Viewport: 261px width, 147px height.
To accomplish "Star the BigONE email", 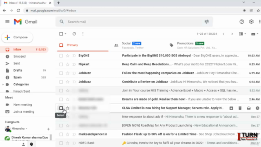I will [68, 56].
